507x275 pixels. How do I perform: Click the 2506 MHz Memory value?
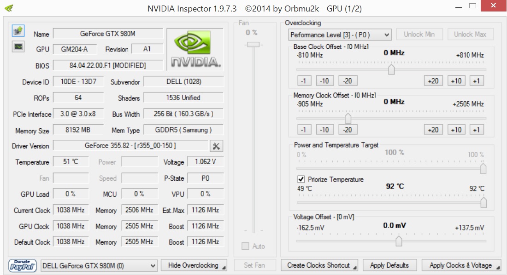click(140, 210)
